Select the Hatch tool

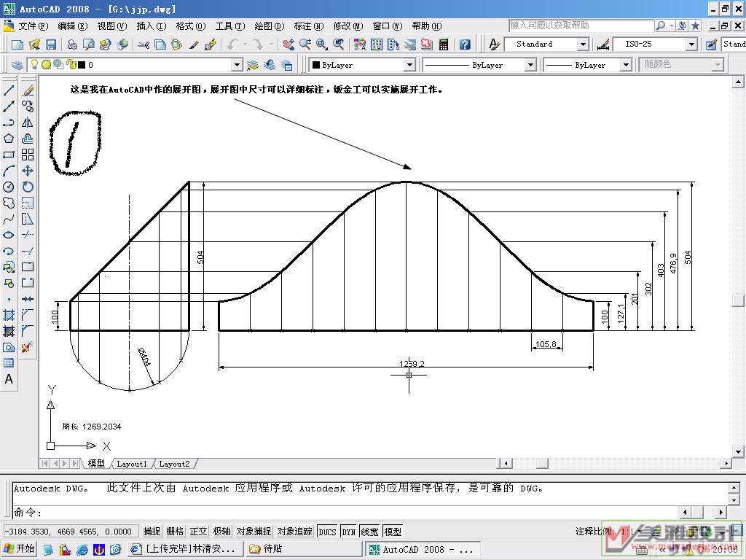[9, 315]
